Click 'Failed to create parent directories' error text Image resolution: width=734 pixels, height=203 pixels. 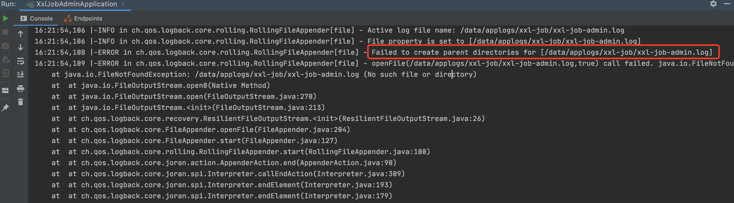(x=542, y=52)
